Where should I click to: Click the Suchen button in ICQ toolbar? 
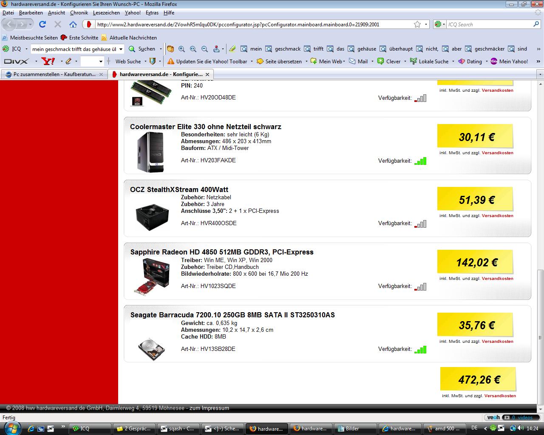(x=142, y=49)
